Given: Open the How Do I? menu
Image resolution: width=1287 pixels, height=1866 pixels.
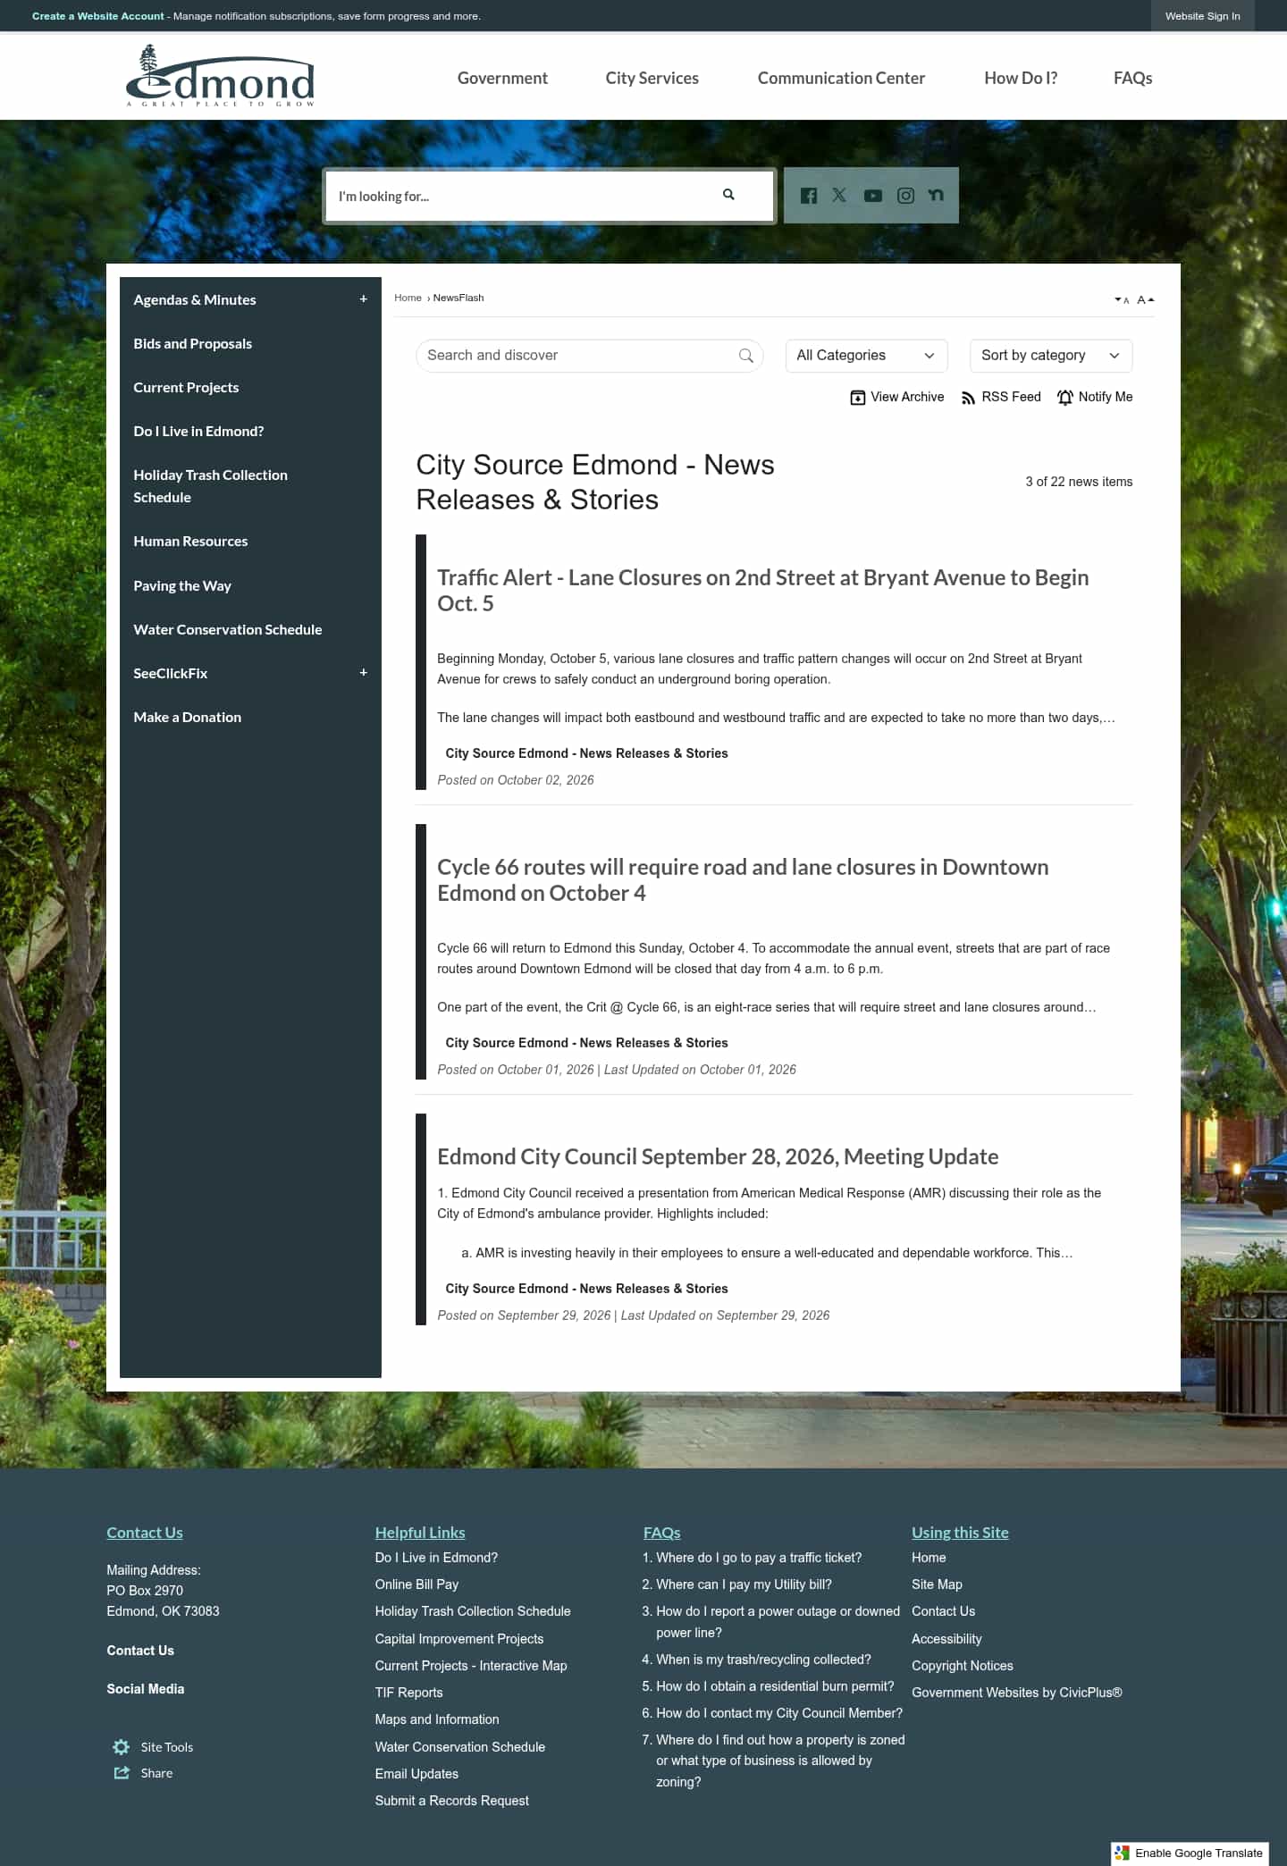Looking at the screenshot, I should pyautogui.click(x=1021, y=78).
